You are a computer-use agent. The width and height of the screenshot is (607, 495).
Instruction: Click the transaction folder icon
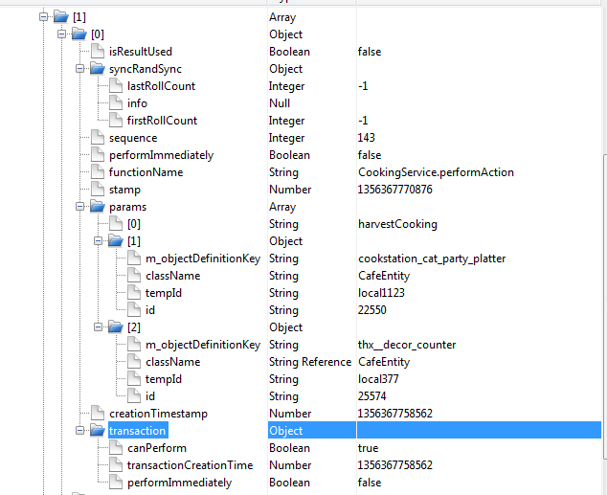[x=98, y=431]
